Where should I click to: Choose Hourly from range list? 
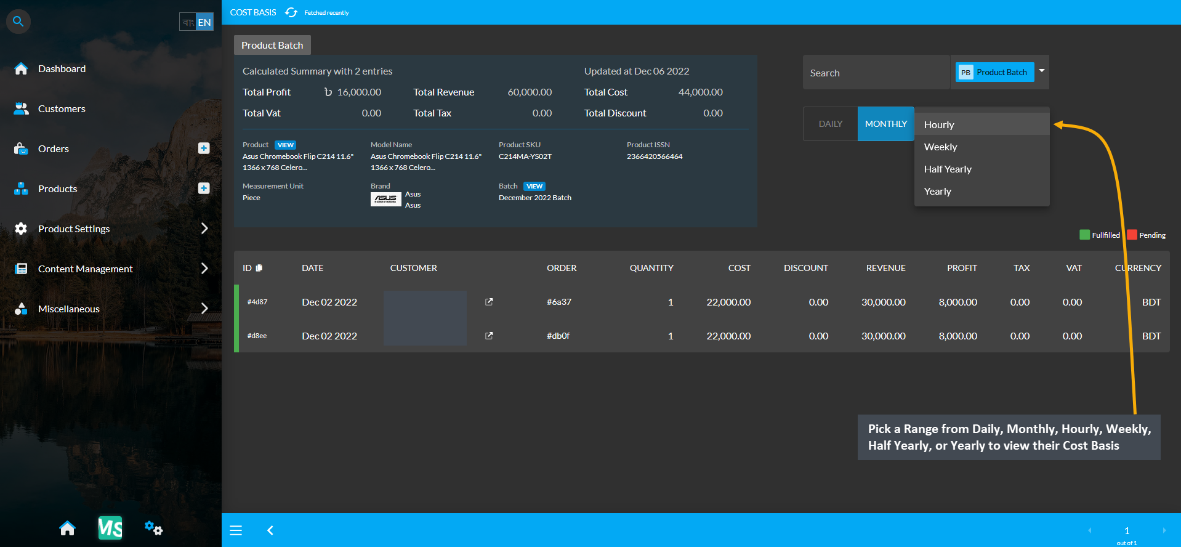coord(981,124)
